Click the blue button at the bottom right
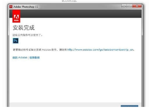 (129, 106)
